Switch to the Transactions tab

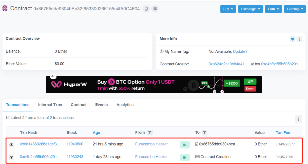18,105
